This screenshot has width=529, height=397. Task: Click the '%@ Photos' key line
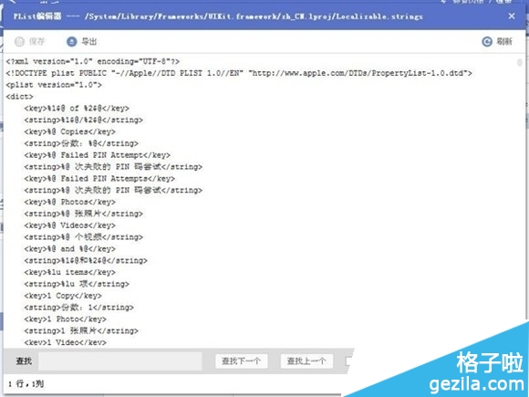[x=70, y=202]
